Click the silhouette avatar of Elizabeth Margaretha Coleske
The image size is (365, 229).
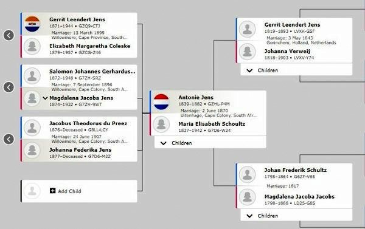[32, 46]
